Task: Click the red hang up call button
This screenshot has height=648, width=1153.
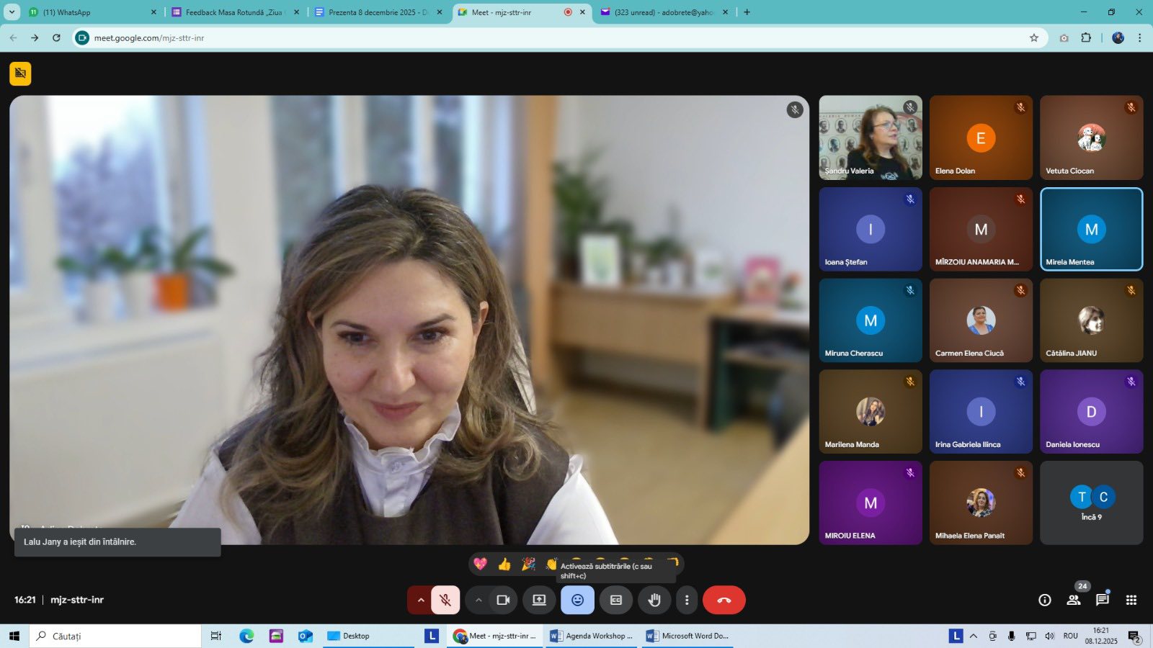Action: click(724, 600)
